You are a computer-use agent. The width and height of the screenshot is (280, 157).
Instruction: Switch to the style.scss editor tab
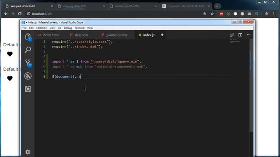pyautogui.click(x=81, y=35)
